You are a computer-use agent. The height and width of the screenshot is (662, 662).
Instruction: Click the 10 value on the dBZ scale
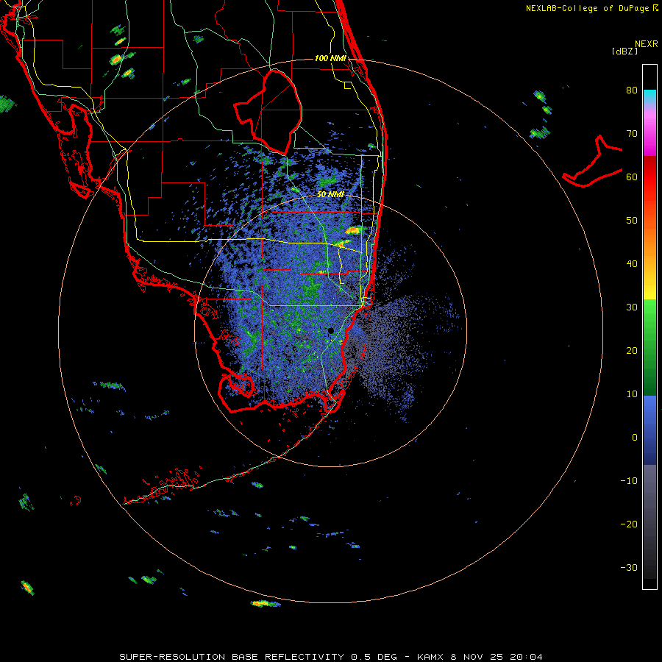632,394
